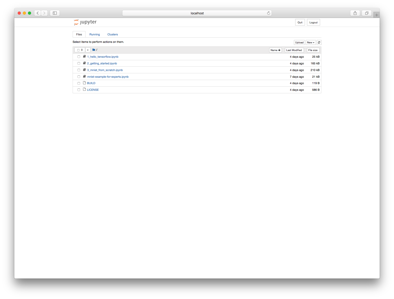Click the browser address bar
Image resolution: width=394 pixels, height=299 pixels.
[197, 13]
